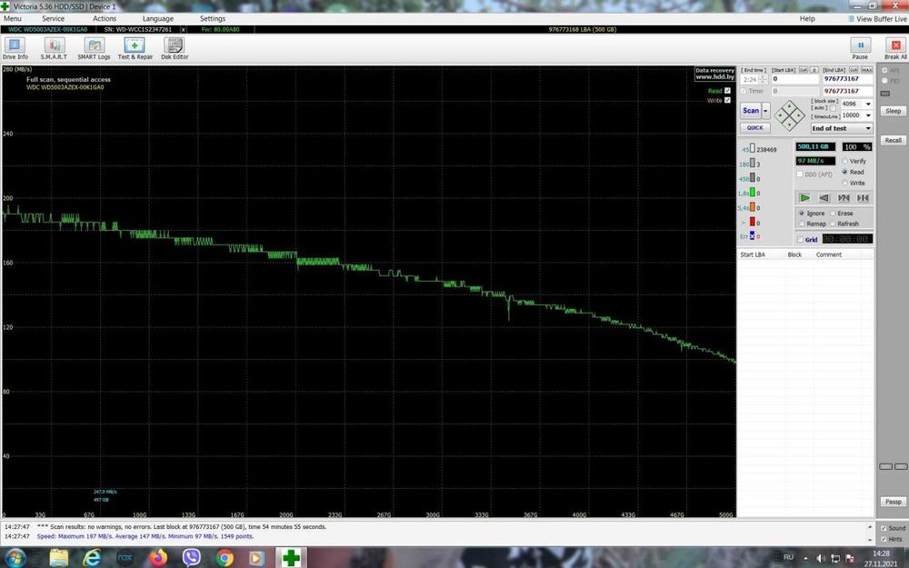Select the Verify radio button
This screenshot has height=568, width=909.
845,161
